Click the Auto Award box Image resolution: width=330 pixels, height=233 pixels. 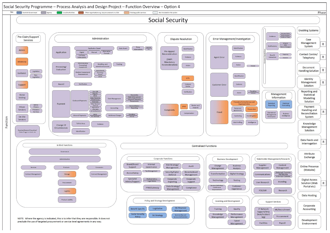123,48
